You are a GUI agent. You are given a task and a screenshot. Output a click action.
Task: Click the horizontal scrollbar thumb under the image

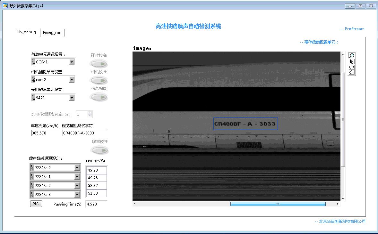tap(278, 204)
